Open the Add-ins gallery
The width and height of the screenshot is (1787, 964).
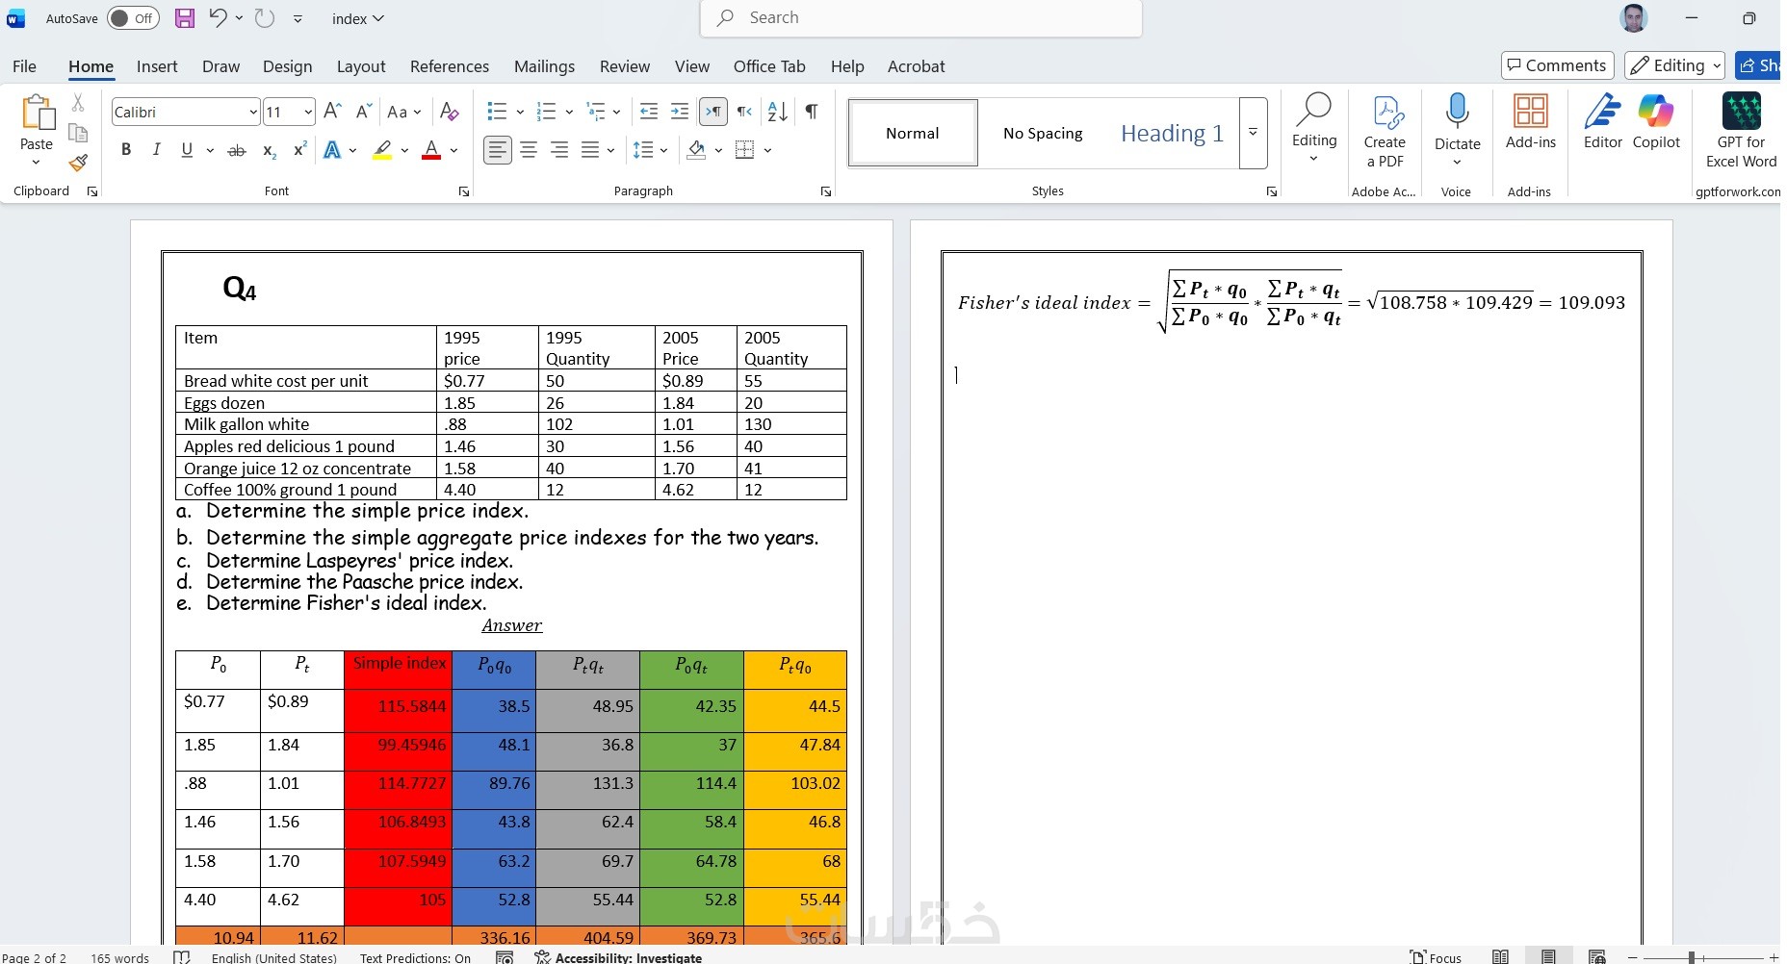(x=1530, y=122)
